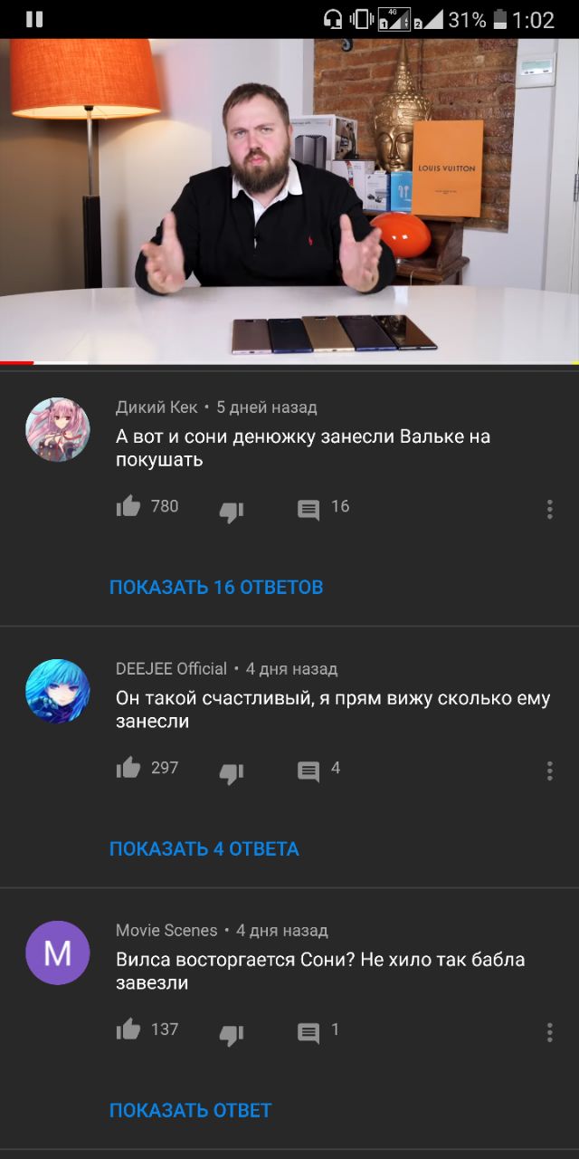
Task: Open the reply icon showing 16 replies
Action: 308,510
